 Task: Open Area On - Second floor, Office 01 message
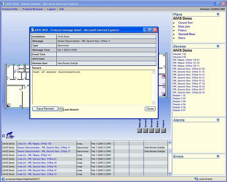(37, 159)
